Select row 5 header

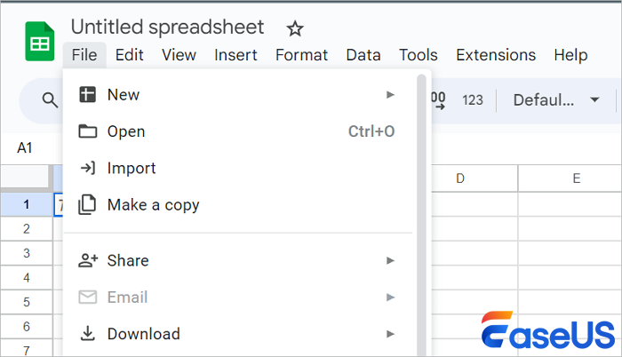[26, 302]
